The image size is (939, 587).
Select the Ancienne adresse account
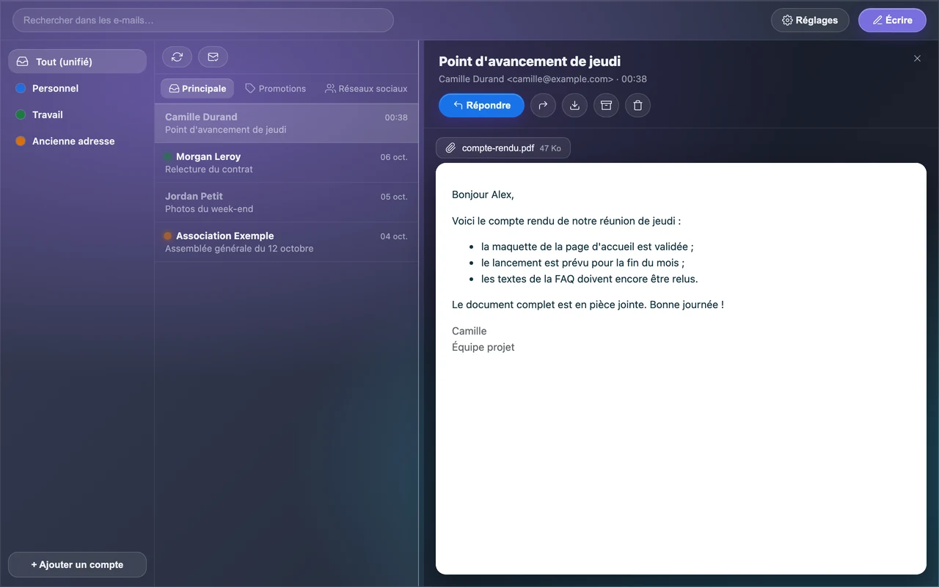[x=77, y=141]
